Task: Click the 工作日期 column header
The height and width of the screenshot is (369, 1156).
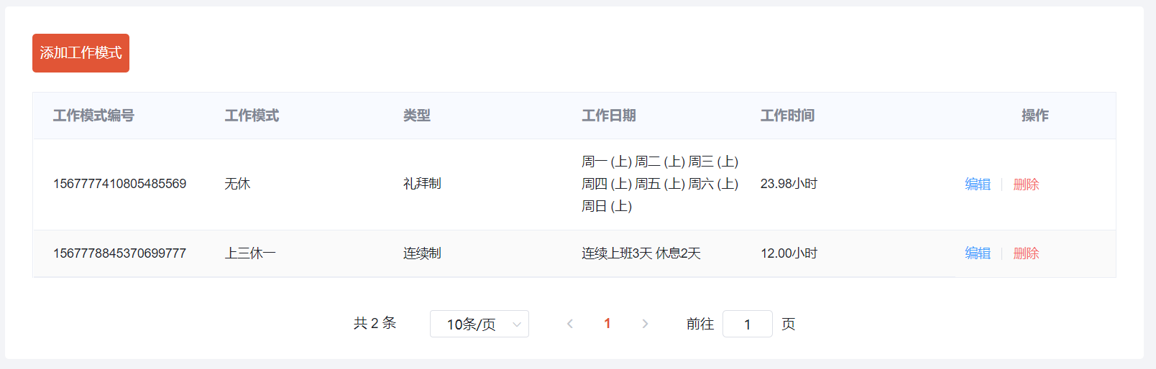Action: (x=609, y=116)
